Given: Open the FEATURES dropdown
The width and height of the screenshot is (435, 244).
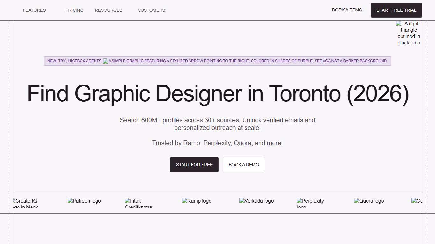Looking at the screenshot, I should coord(34,10).
